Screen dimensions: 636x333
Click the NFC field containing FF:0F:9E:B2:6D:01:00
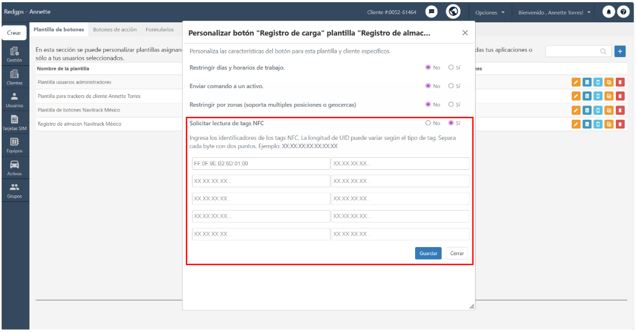(x=261, y=163)
